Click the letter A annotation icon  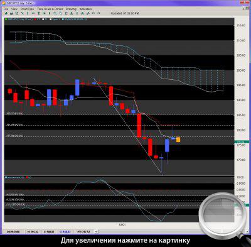click(82, 13)
